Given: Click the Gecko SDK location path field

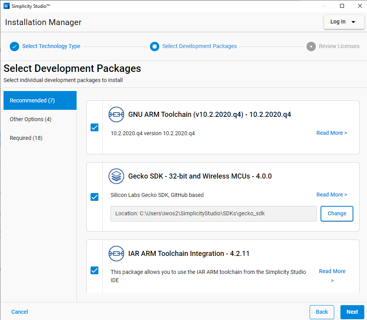Looking at the screenshot, I should coord(213,214).
